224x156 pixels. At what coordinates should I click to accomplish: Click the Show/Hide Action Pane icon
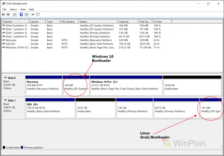(26, 15)
